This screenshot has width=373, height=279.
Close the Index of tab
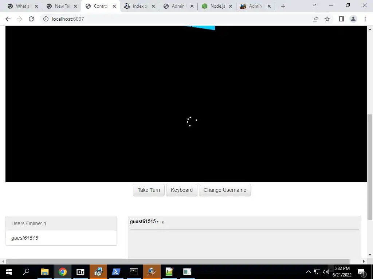click(x=153, y=6)
